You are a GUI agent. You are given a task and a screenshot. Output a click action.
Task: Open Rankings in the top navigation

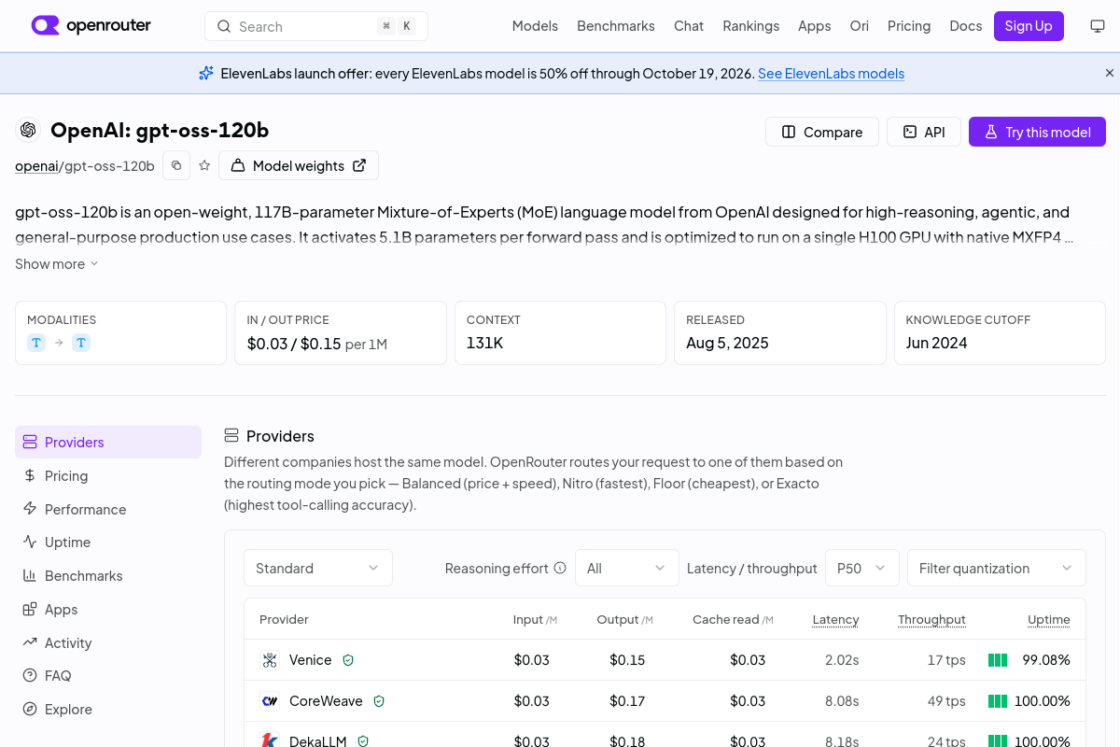pos(750,26)
